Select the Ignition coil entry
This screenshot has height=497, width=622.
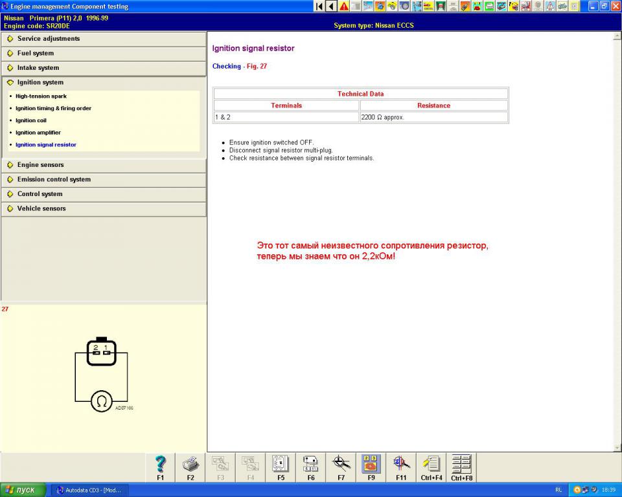(31, 120)
